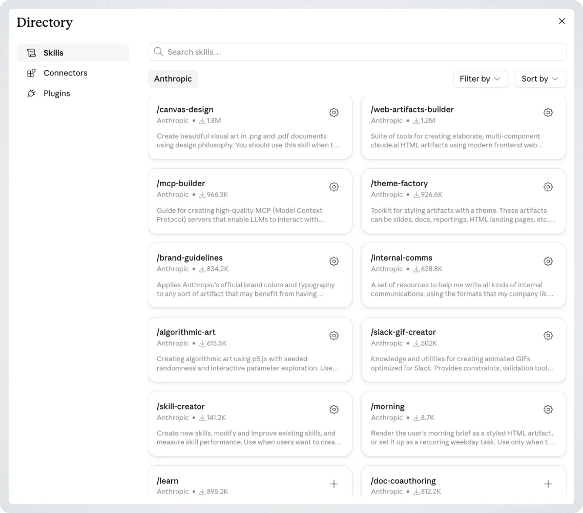Expand the Sort by dropdown
This screenshot has width=583, height=513.
click(x=540, y=79)
